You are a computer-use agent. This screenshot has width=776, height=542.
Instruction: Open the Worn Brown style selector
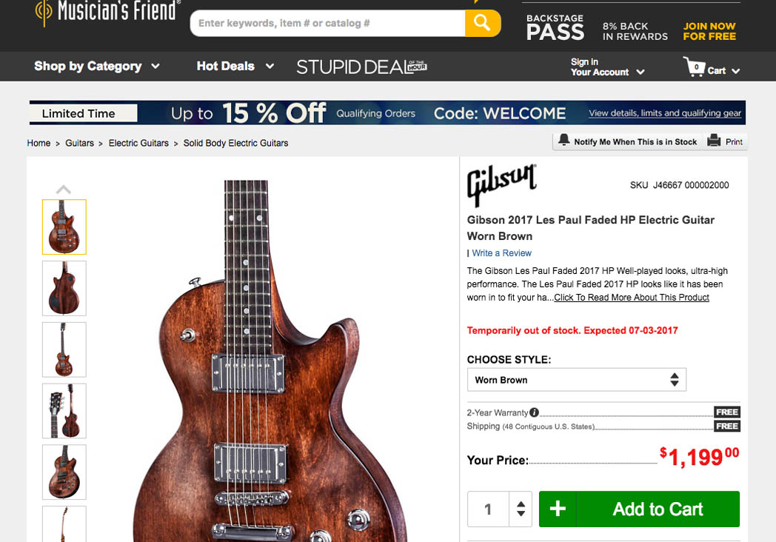577,380
